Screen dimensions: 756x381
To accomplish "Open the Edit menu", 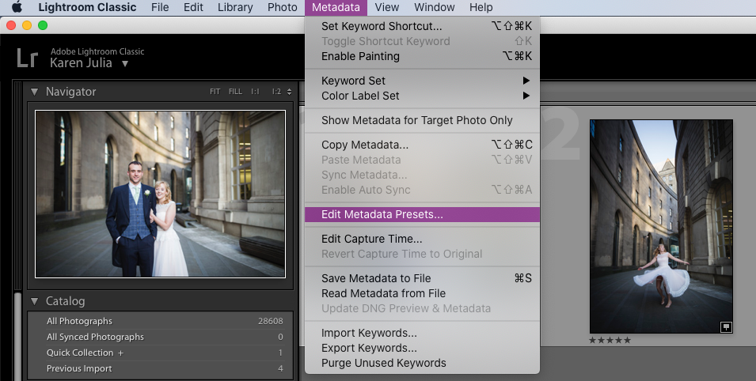I will pos(193,7).
